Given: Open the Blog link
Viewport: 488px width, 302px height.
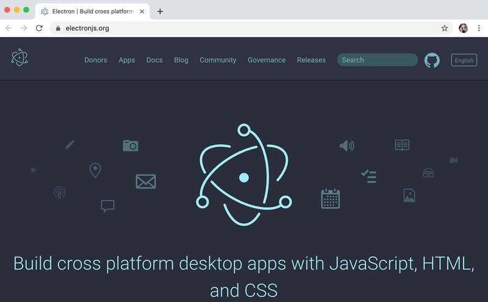Looking at the screenshot, I should (181, 60).
